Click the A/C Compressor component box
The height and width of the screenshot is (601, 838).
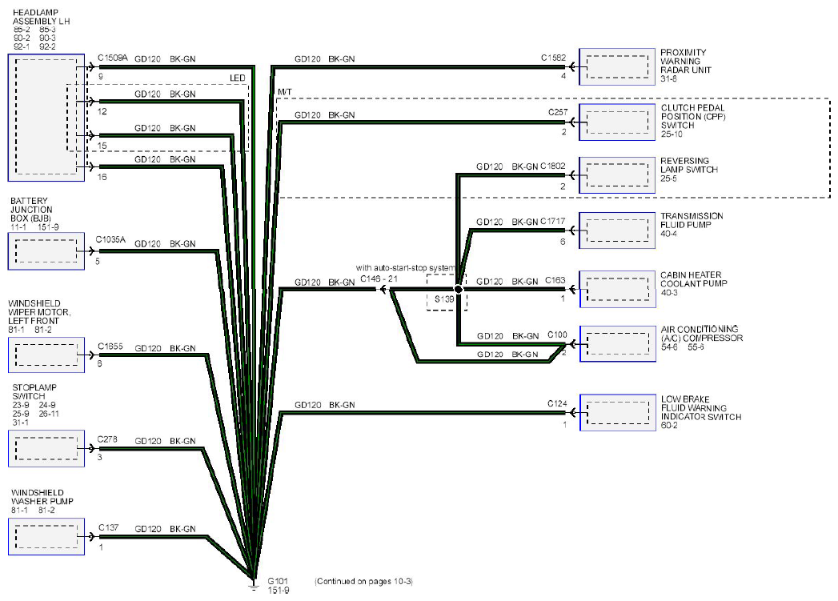pos(618,344)
